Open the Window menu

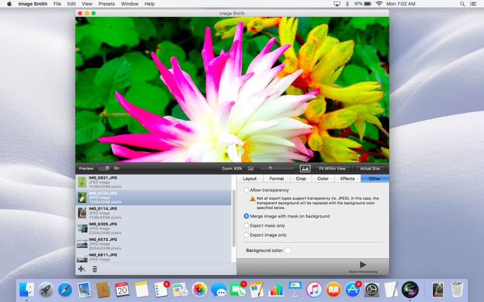tap(129, 4)
